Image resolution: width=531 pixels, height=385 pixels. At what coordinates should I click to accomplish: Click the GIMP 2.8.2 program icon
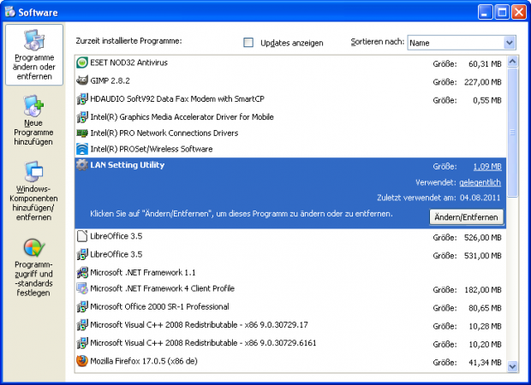(x=81, y=81)
